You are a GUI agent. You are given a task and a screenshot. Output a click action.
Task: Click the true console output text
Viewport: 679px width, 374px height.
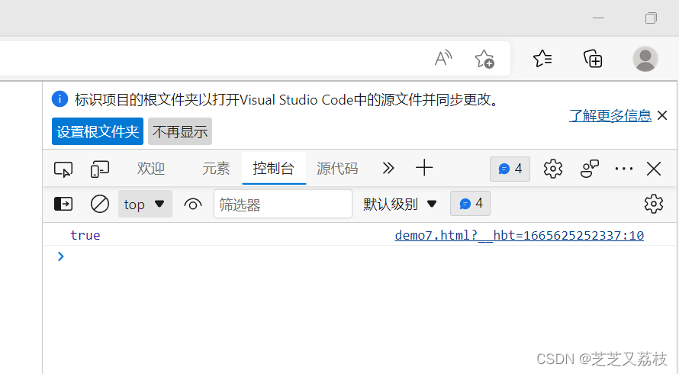(85, 235)
